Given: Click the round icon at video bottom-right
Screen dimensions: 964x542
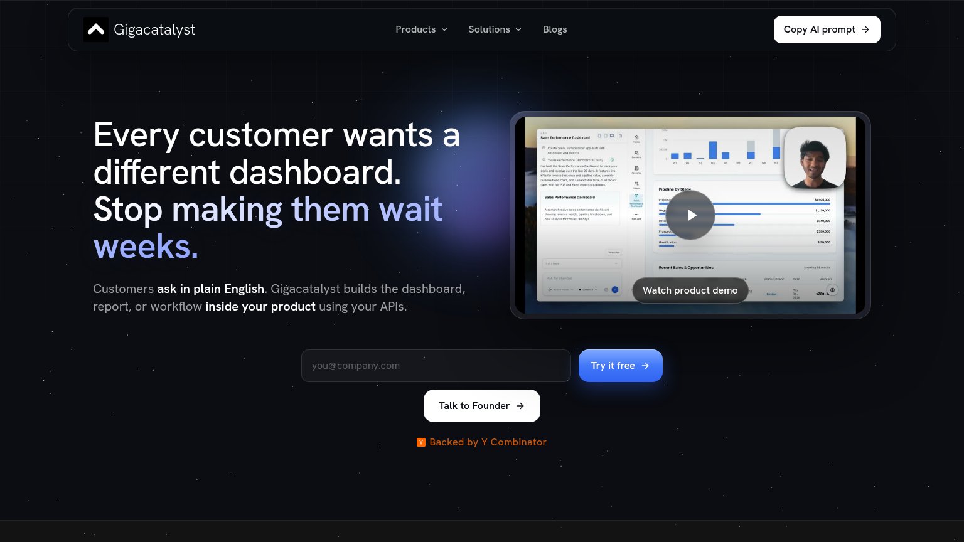Looking at the screenshot, I should click(x=832, y=290).
